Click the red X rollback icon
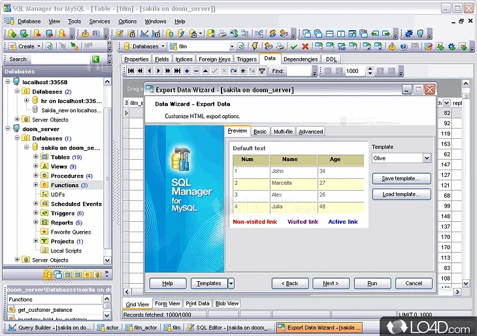Image resolution: width=477 pixels, height=336 pixels. pyautogui.click(x=305, y=46)
